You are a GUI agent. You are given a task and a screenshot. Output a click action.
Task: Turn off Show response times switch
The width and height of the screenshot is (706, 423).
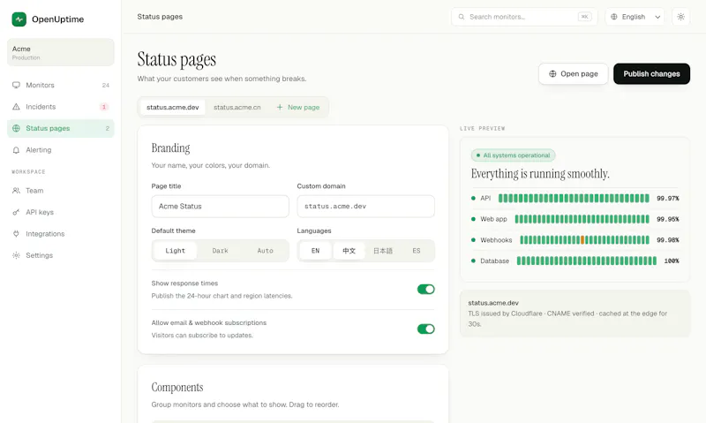425,289
